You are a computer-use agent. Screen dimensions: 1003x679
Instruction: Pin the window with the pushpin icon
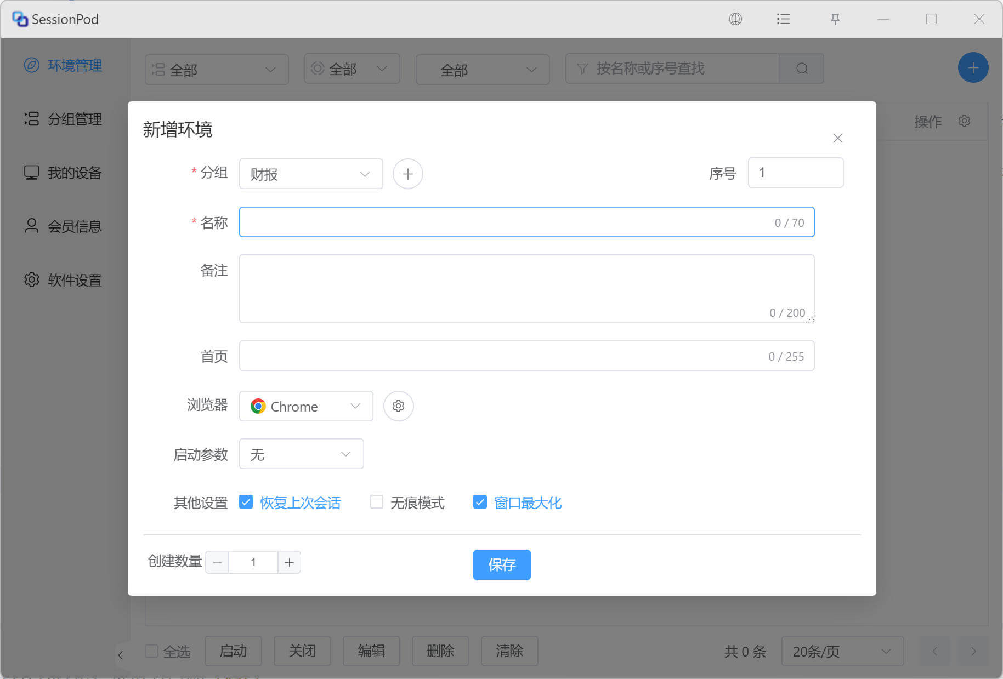click(835, 19)
